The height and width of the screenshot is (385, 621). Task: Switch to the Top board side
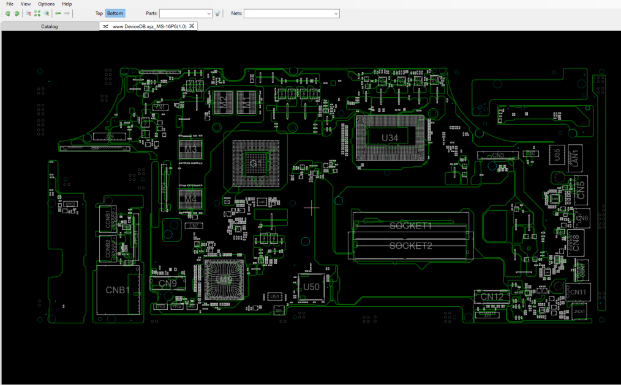click(99, 13)
